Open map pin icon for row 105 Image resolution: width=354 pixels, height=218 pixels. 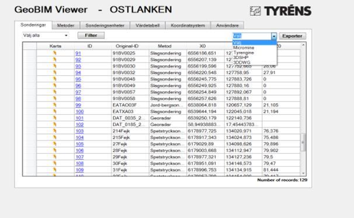[x=55, y=143]
